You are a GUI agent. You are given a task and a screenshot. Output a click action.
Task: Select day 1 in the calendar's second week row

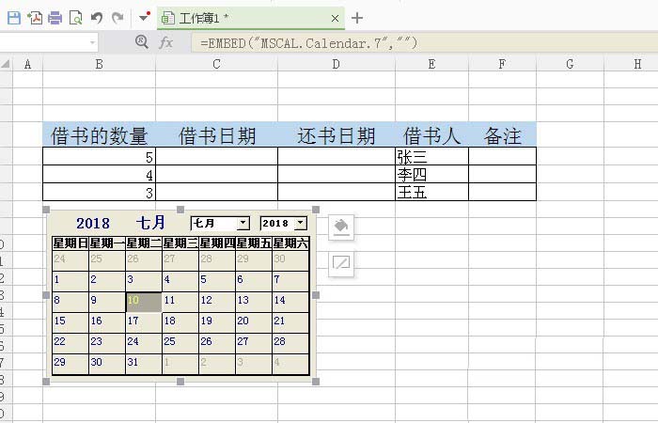coord(70,281)
